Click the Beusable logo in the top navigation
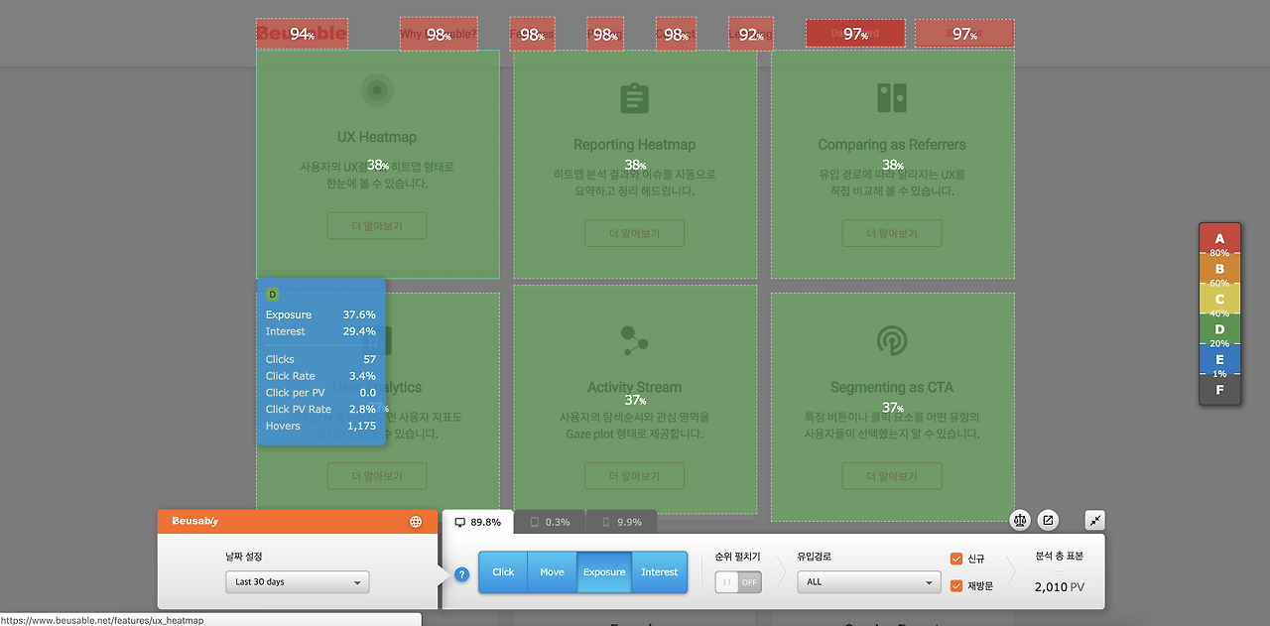 (x=302, y=34)
